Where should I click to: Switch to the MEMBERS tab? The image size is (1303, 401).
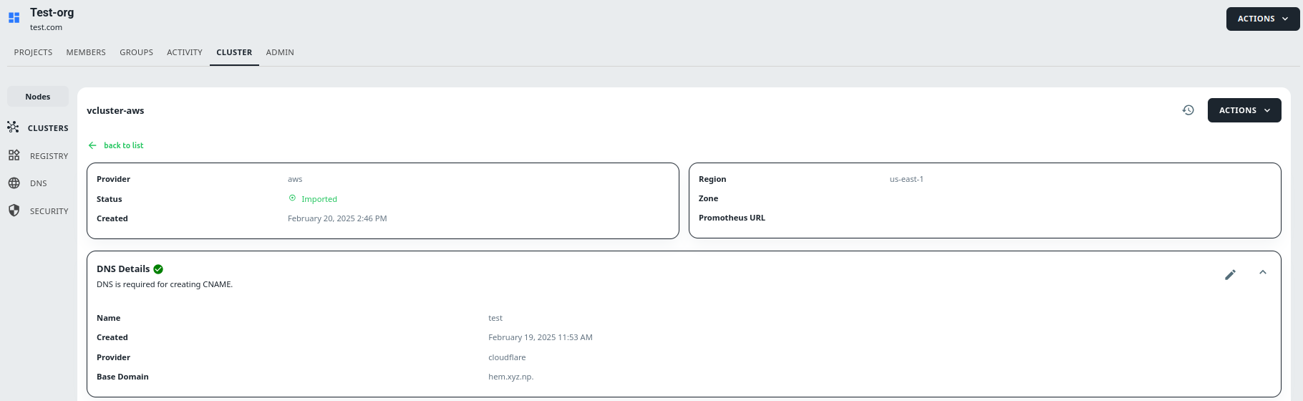(x=86, y=52)
